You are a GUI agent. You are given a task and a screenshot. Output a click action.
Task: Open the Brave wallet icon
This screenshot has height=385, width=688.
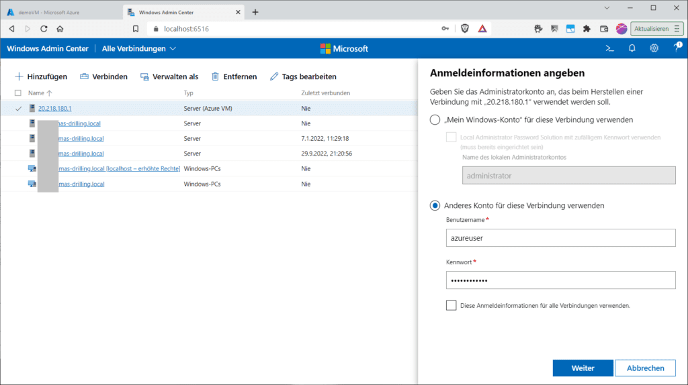[x=604, y=29]
